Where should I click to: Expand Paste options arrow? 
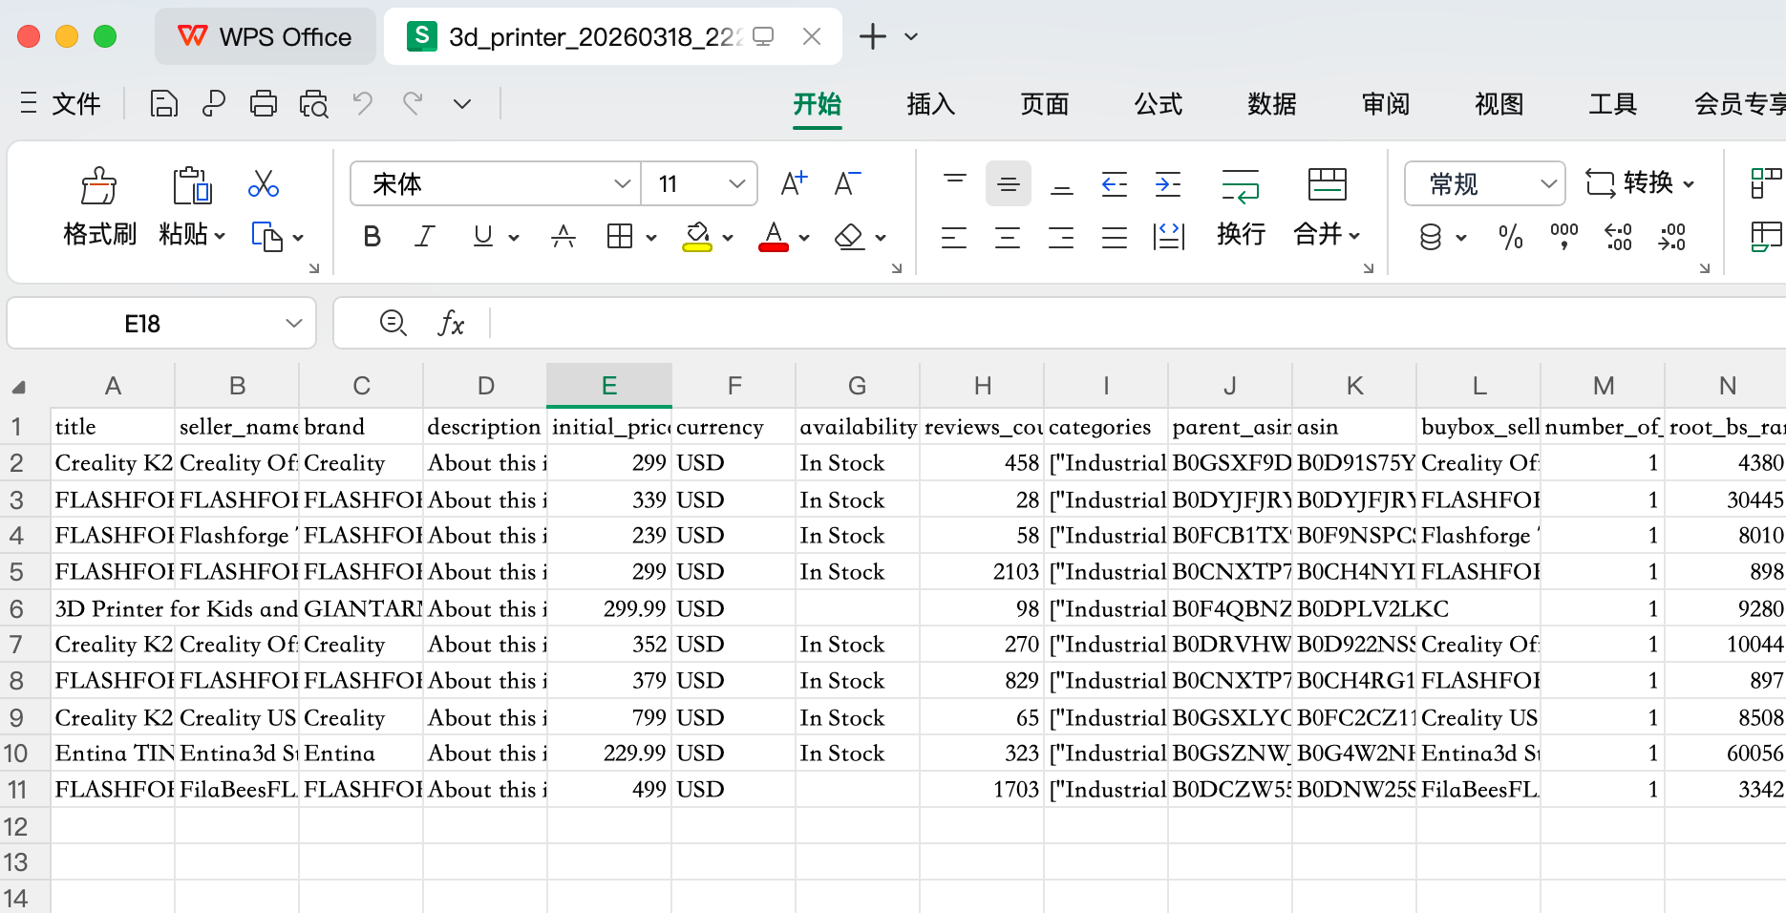click(221, 236)
